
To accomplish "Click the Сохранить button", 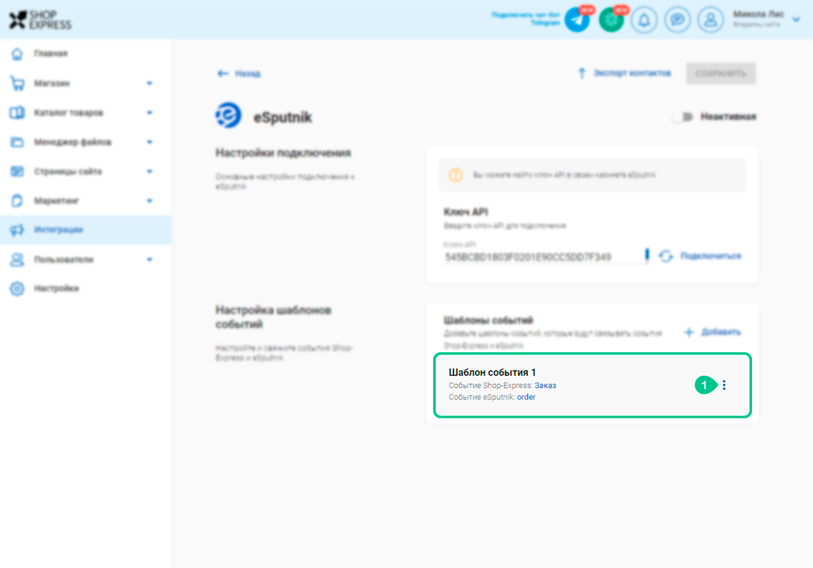I will [721, 74].
